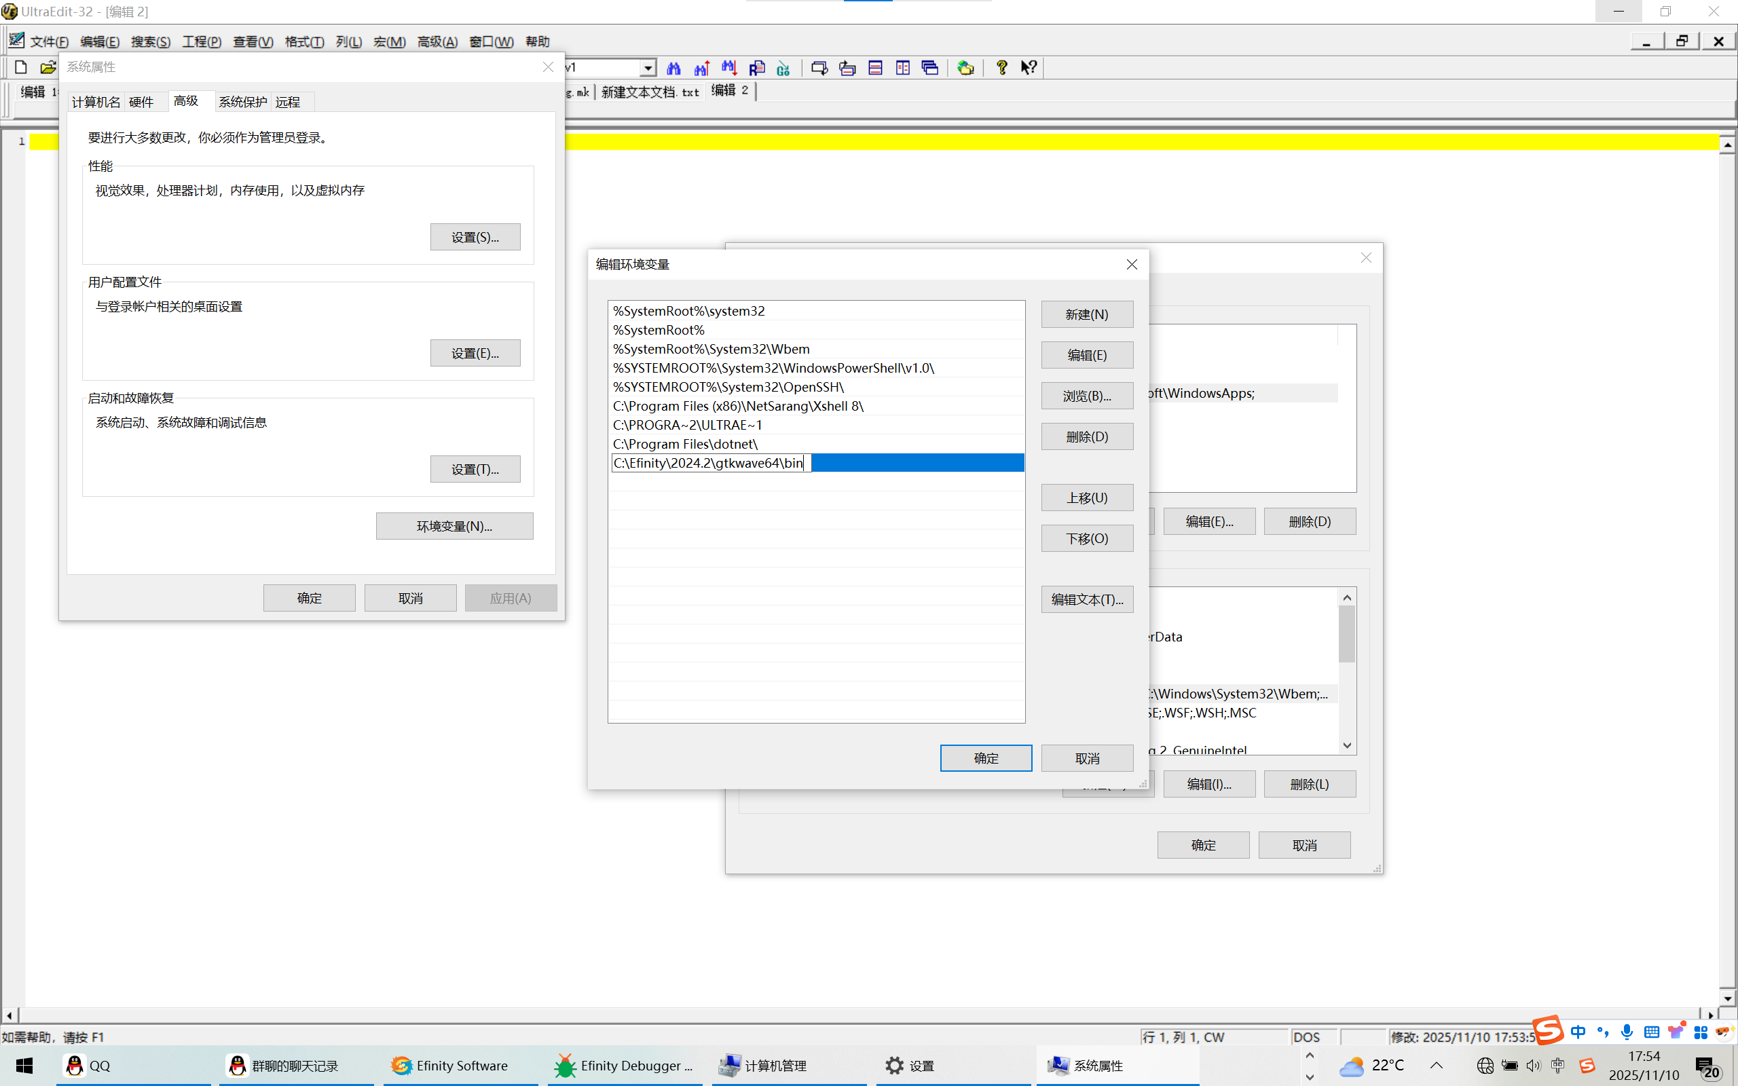Click the 上移(U) button

pos(1087,498)
